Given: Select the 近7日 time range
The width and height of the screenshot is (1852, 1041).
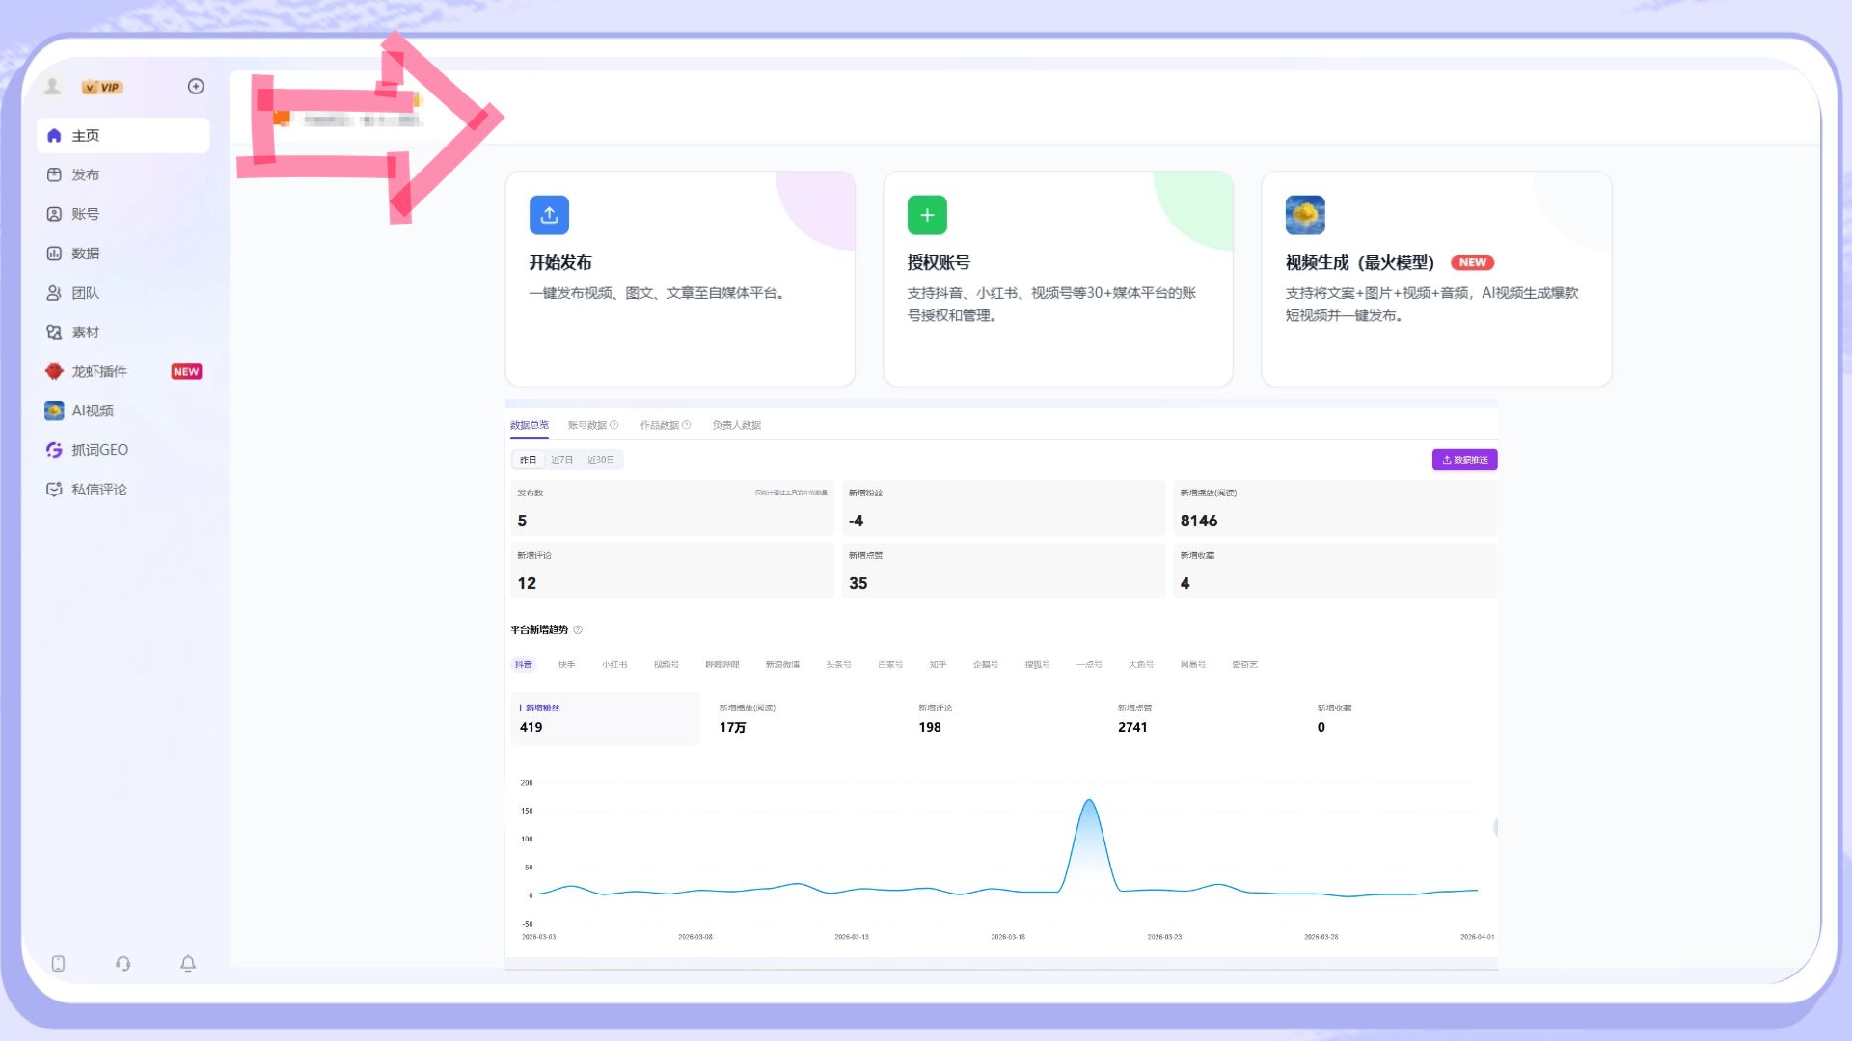Looking at the screenshot, I should [x=561, y=460].
